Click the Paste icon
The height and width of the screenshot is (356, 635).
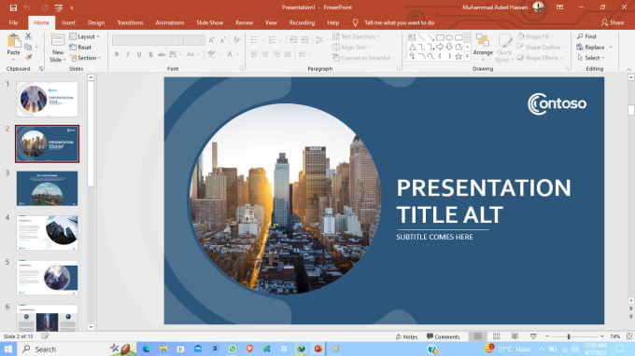14,41
